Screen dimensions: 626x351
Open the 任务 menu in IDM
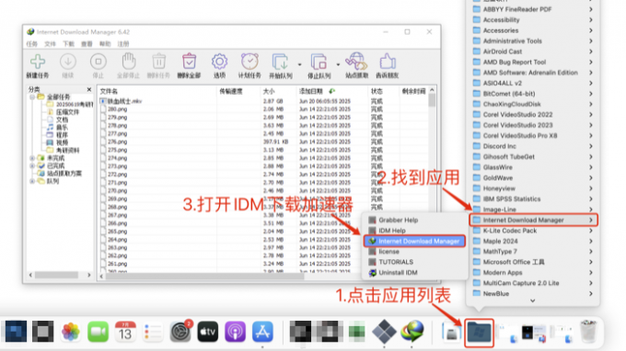point(31,44)
